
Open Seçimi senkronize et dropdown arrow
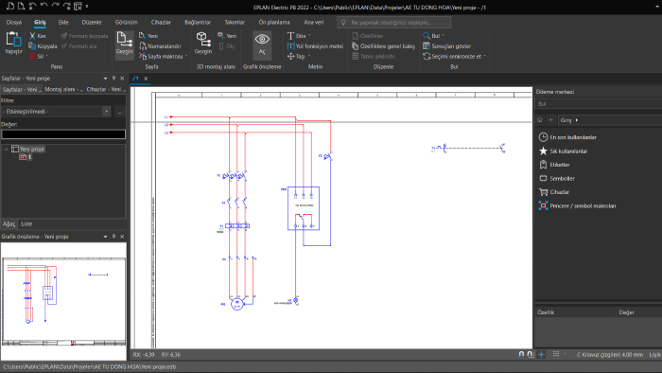pyautogui.click(x=484, y=56)
